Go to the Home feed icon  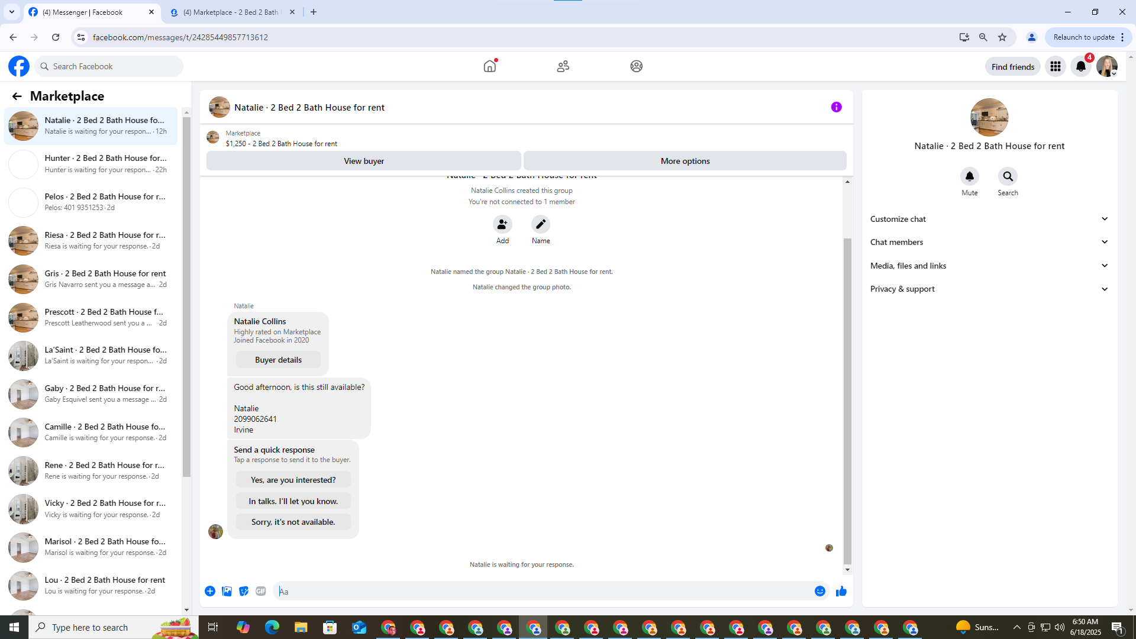pyautogui.click(x=490, y=66)
